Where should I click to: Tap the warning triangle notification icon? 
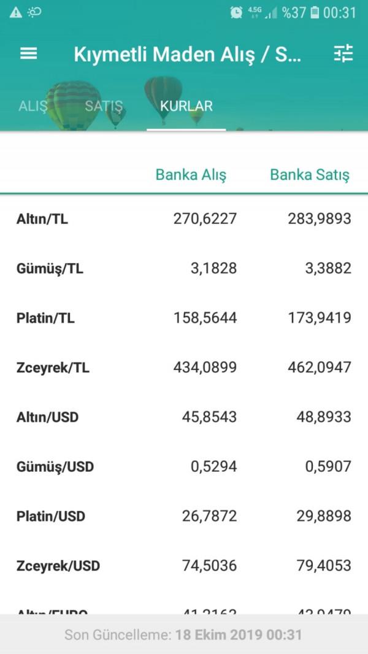[x=15, y=13]
